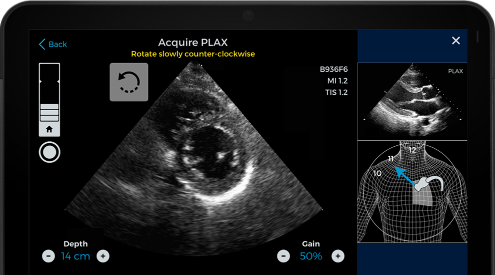Tap the home icon below quality meter
495x275 pixels.
(x=49, y=129)
